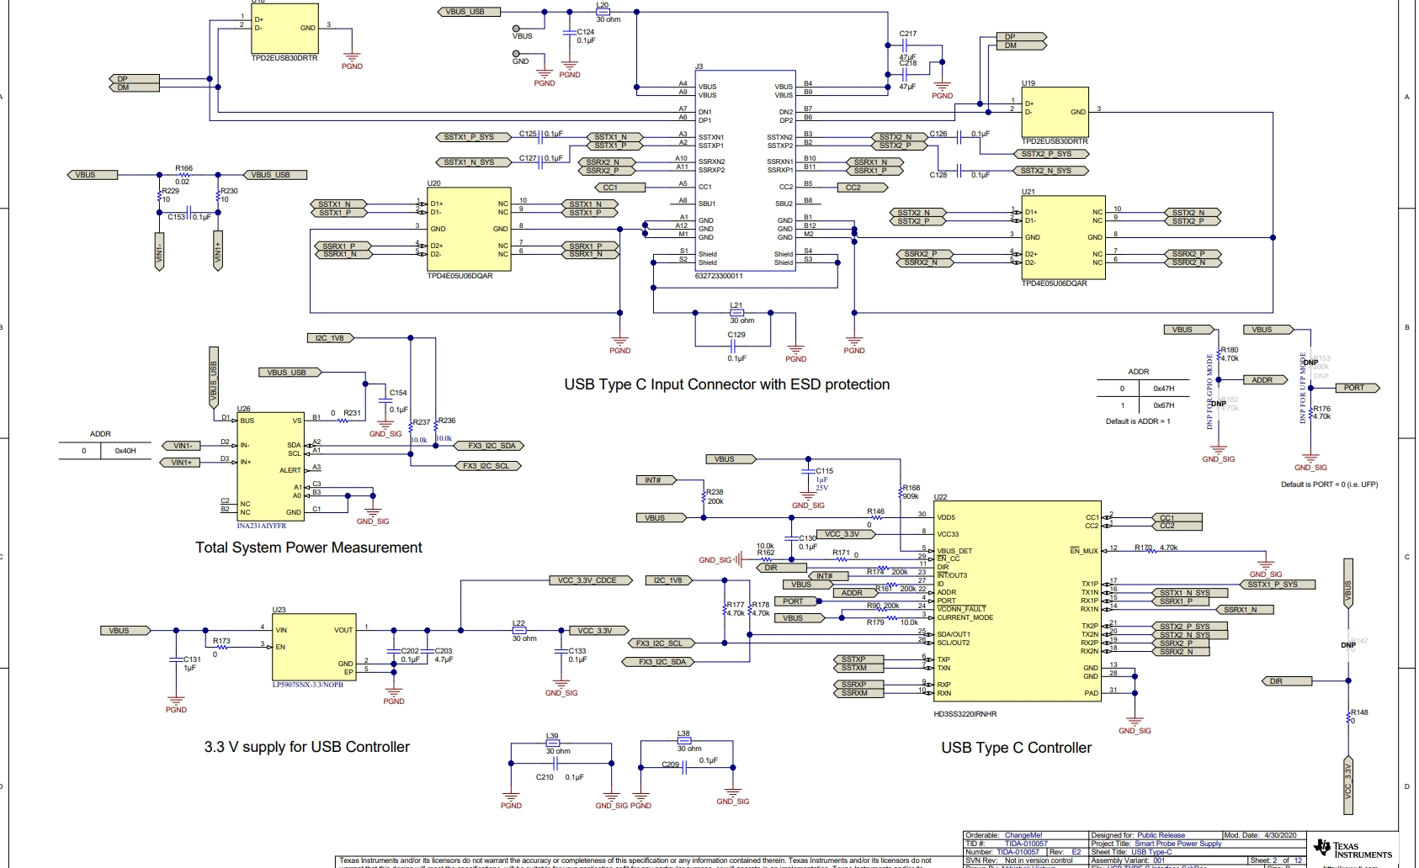Click the VCONN_FAULT pin label on U22
This screenshot has width=1419, height=868.
(961, 609)
